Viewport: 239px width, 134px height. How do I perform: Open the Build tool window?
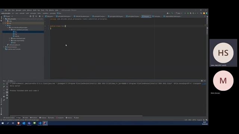point(77,118)
